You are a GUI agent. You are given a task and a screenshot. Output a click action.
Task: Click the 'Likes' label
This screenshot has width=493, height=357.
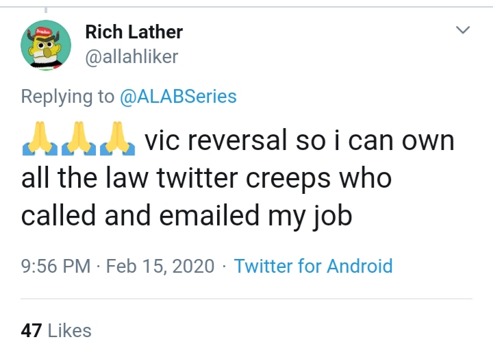(69, 330)
